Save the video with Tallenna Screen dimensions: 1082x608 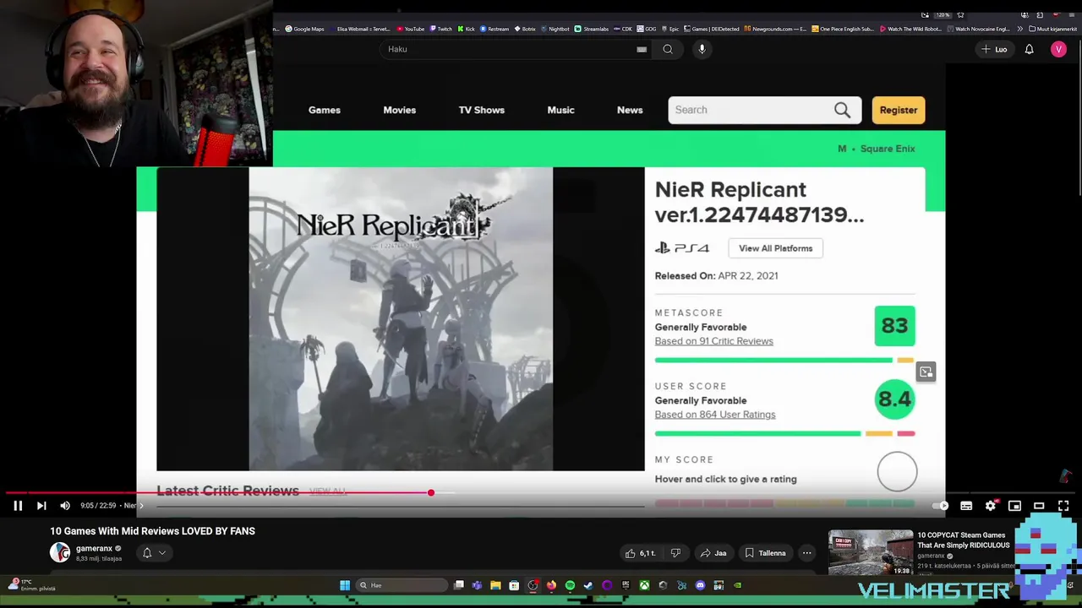coord(765,553)
